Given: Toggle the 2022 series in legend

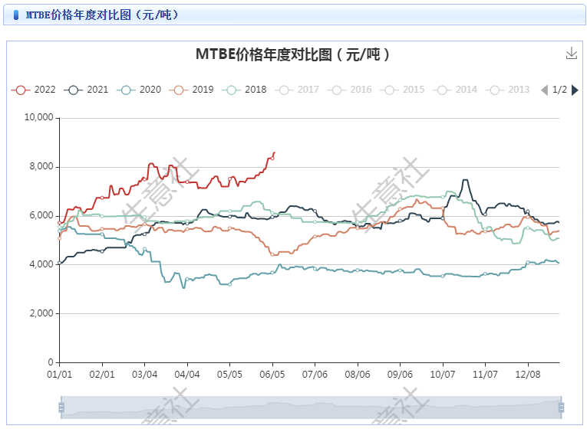Looking at the screenshot, I should [33, 90].
